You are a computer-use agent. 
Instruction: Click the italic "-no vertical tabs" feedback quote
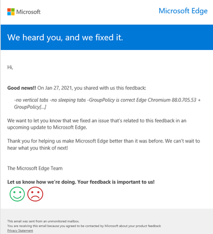(31, 100)
